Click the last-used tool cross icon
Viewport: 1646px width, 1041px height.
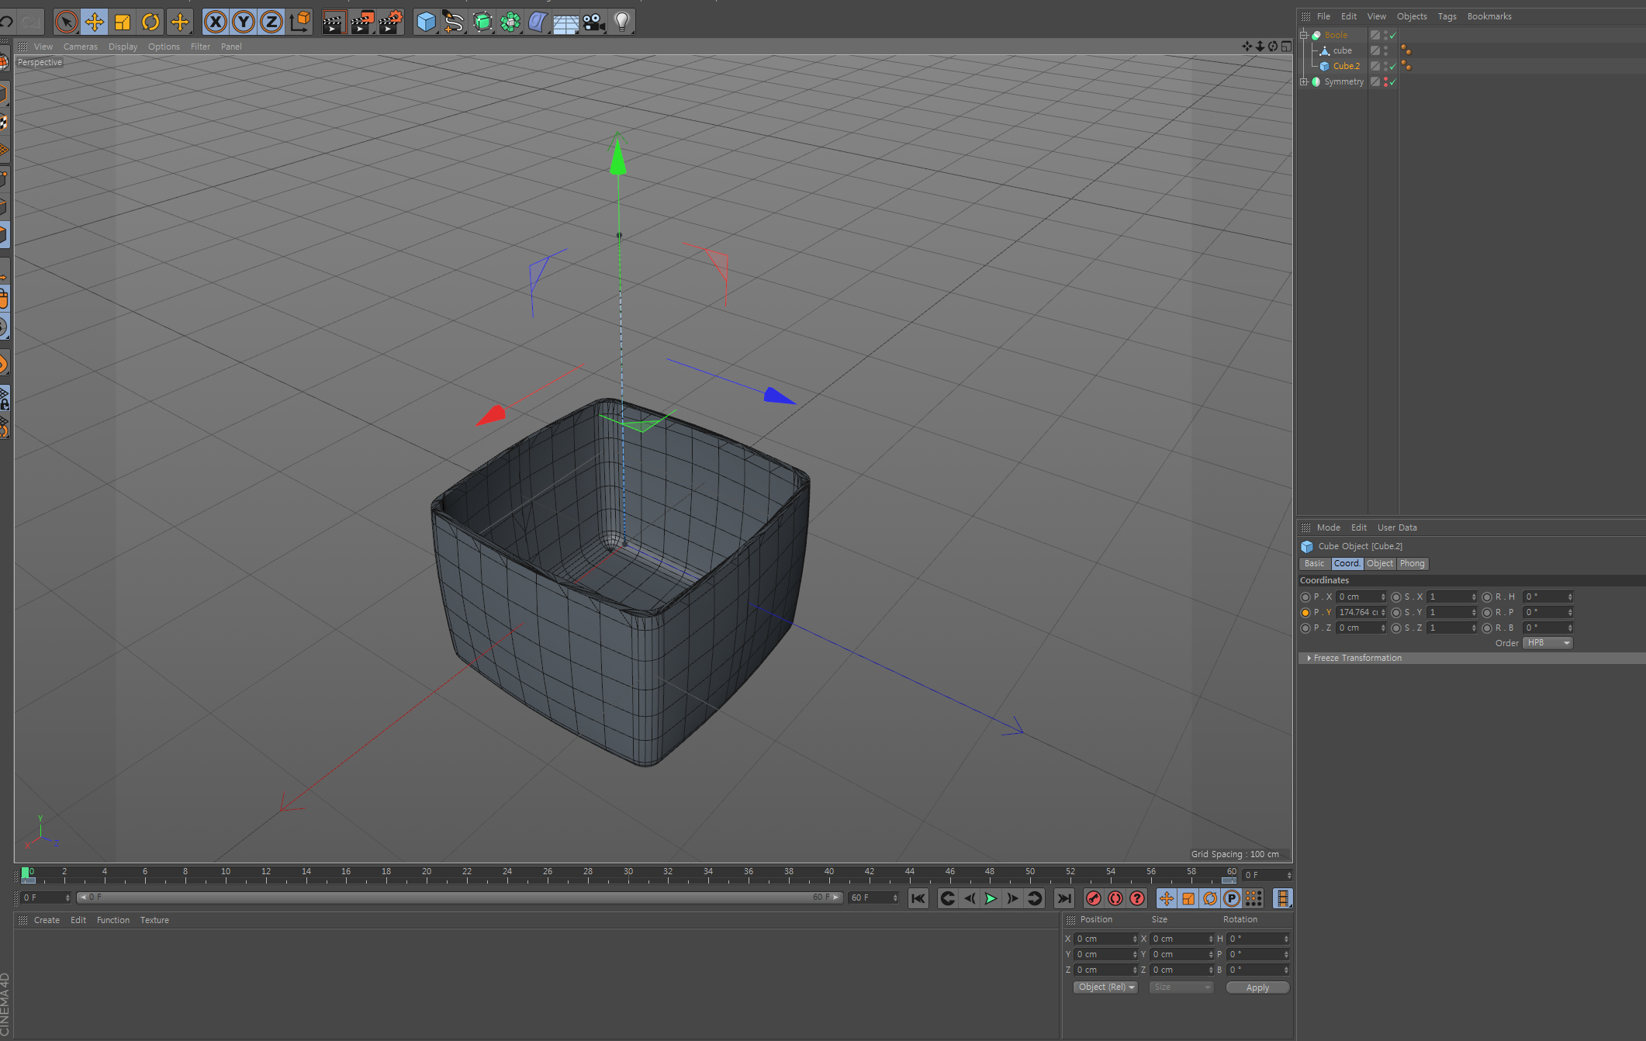180,22
